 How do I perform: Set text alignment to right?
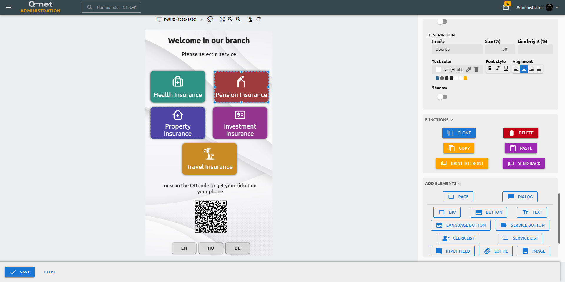pos(531,69)
